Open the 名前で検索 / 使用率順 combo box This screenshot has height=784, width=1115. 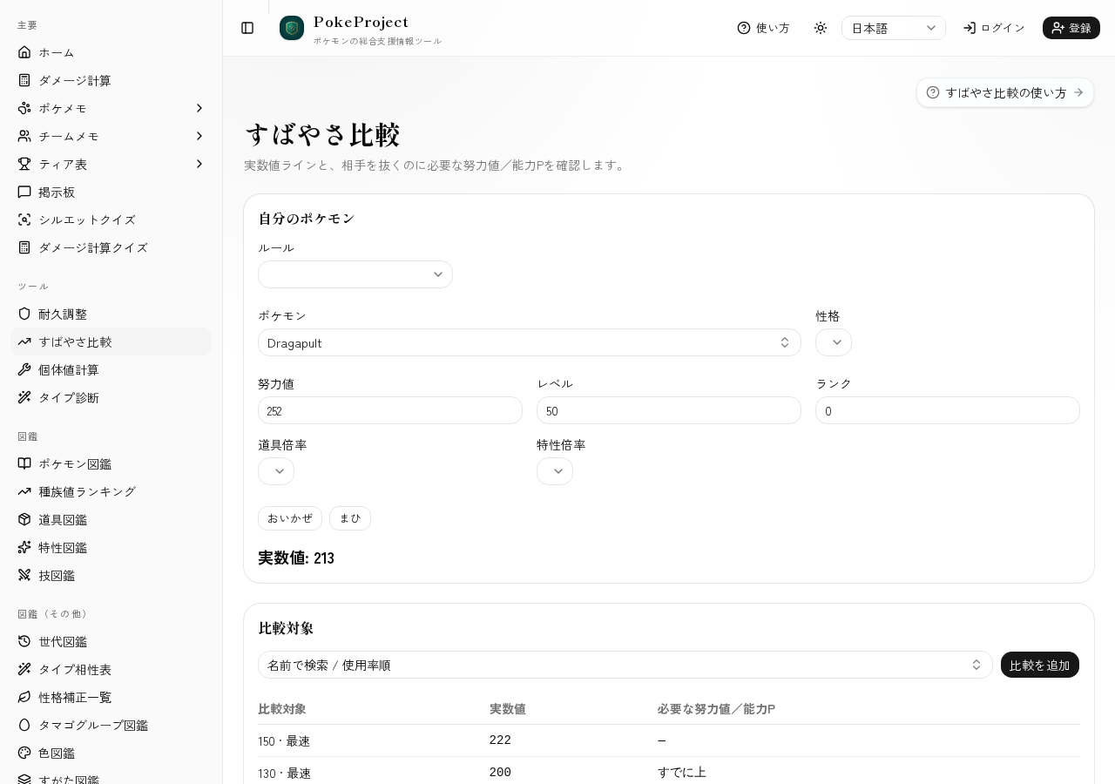(x=625, y=665)
